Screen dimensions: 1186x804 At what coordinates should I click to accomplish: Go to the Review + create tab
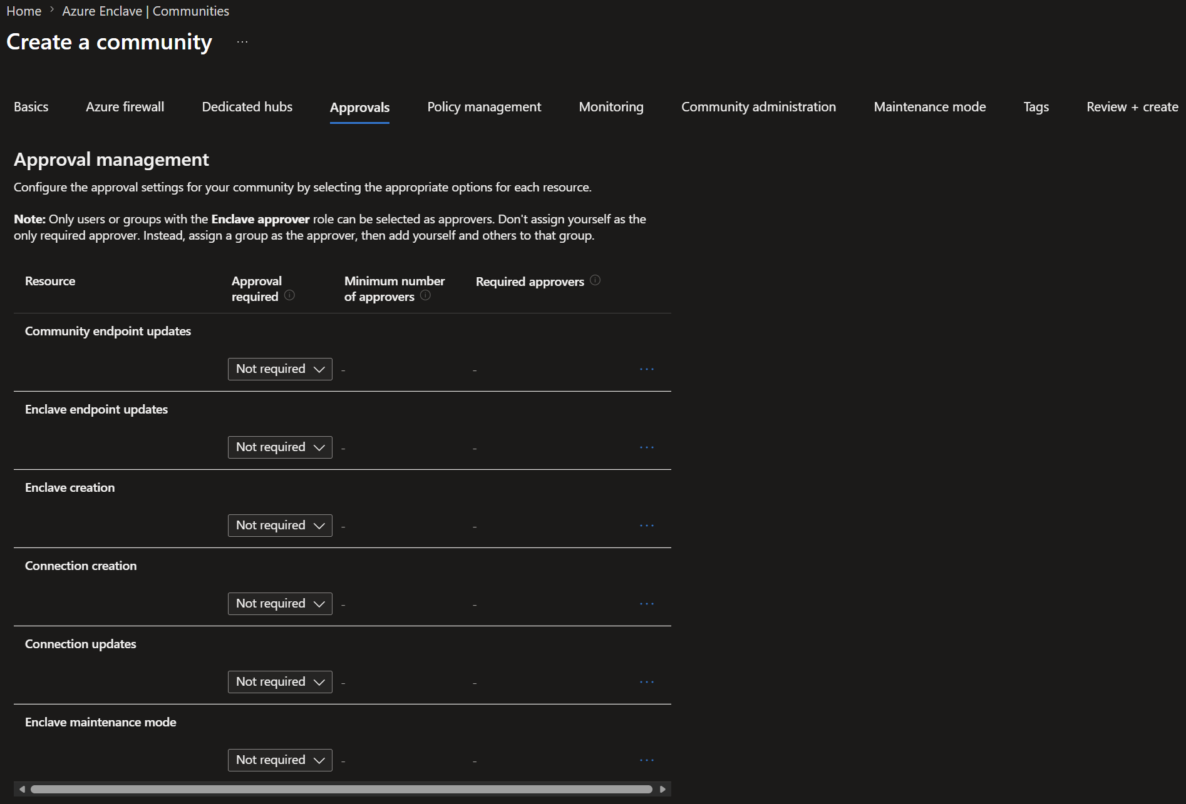coord(1133,107)
